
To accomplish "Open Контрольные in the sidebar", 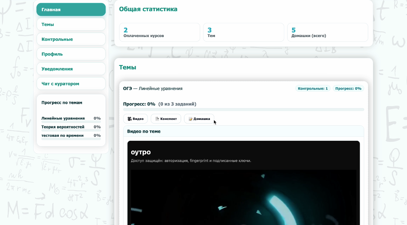I will tap(71, 39).
